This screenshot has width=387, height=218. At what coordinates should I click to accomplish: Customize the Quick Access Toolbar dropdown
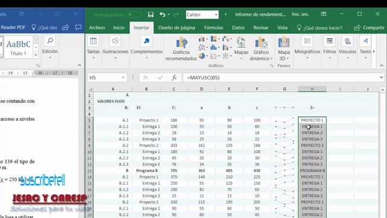coord(226,15)
